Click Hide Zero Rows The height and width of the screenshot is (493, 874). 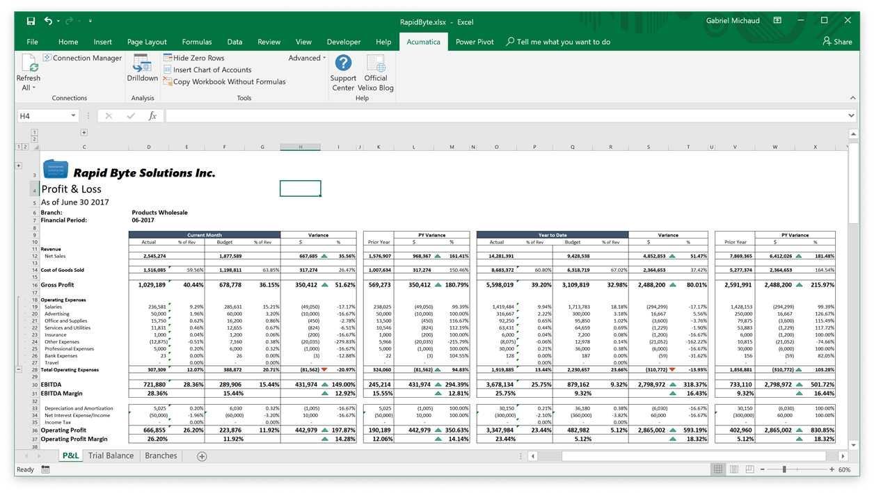click(x=195, y=58)
